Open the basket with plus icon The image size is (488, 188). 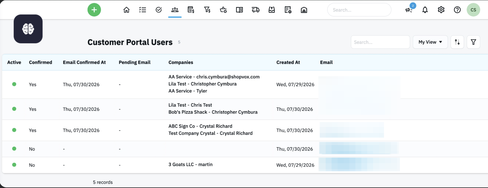coord(223,10)
